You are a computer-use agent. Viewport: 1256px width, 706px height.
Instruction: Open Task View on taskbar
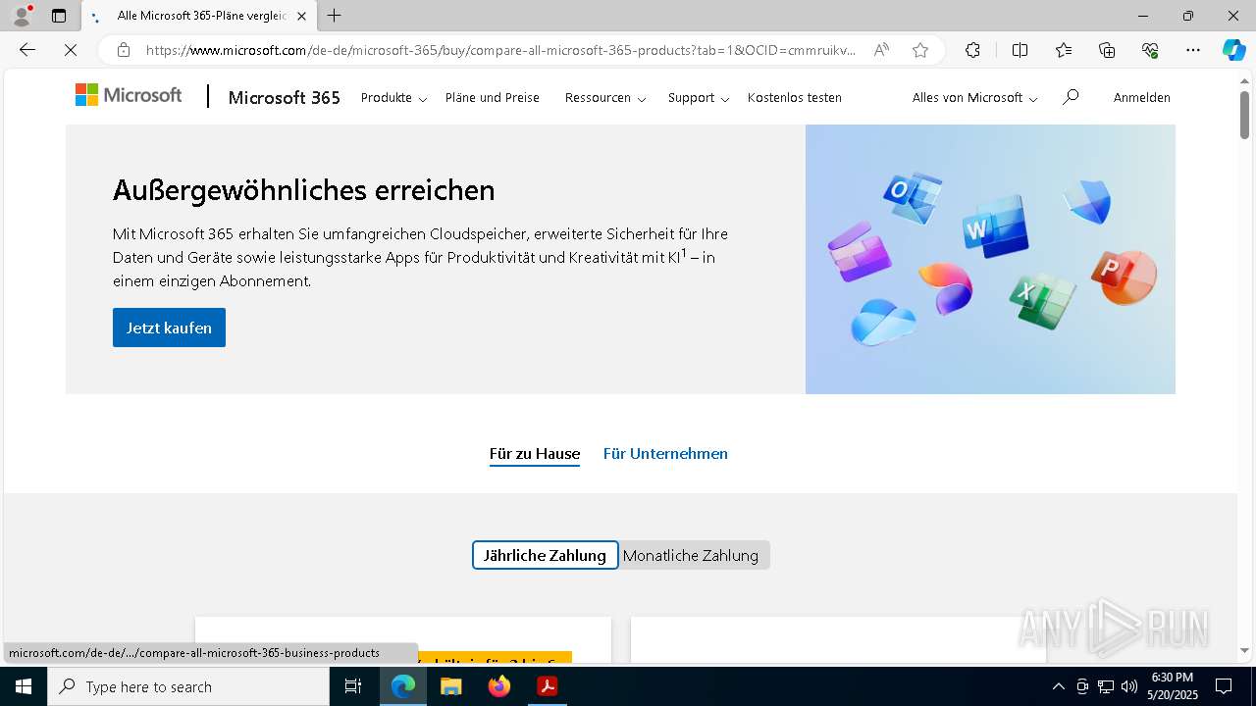[353, 686]
